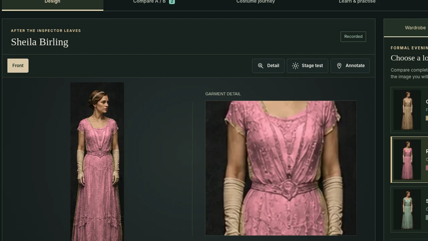
Task: Click the beige color swatch on first look
Action: pyautogui.click(x=427, y=118)
